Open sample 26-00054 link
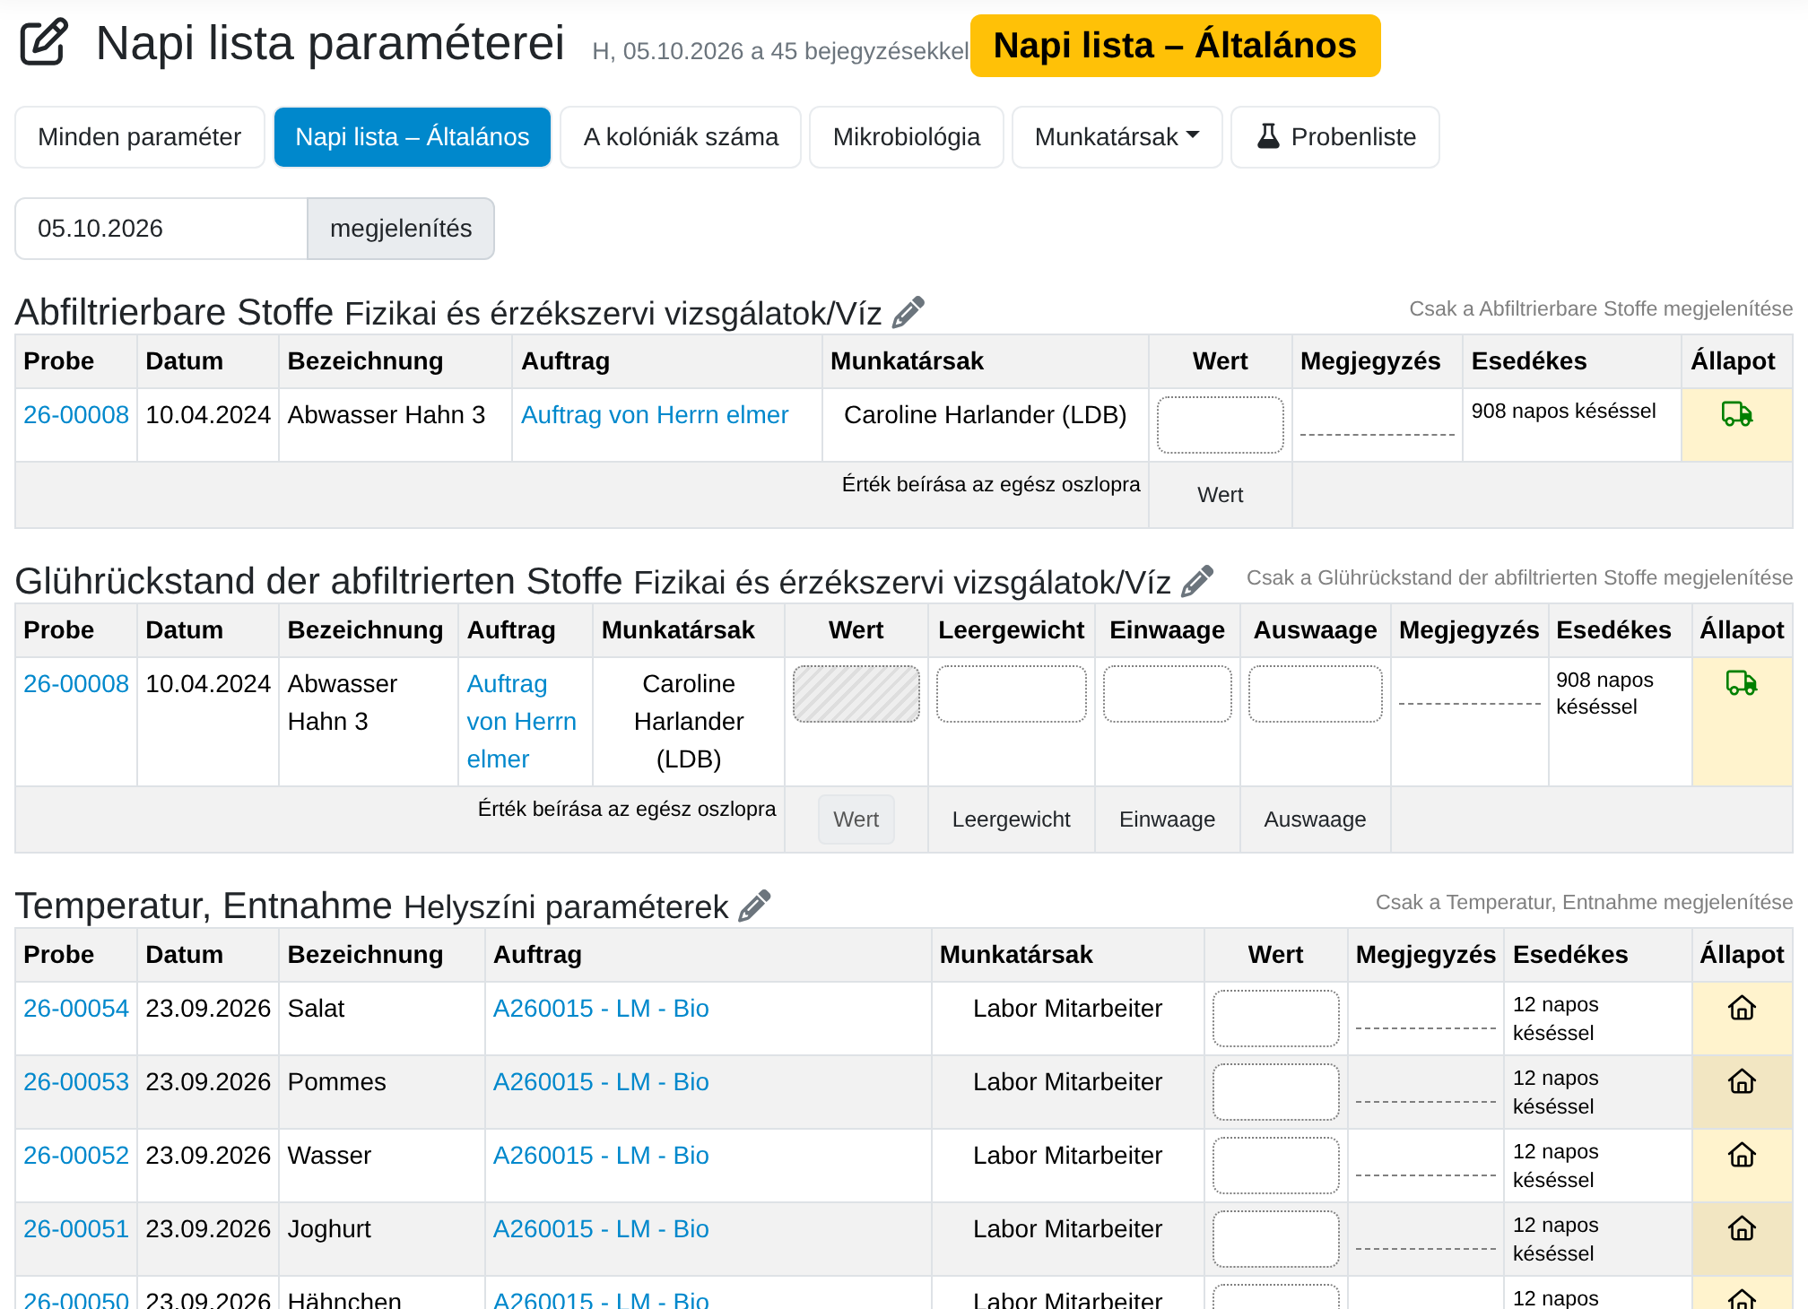The width and height of the screenshot is (1808, 1309). [76, 1008]
